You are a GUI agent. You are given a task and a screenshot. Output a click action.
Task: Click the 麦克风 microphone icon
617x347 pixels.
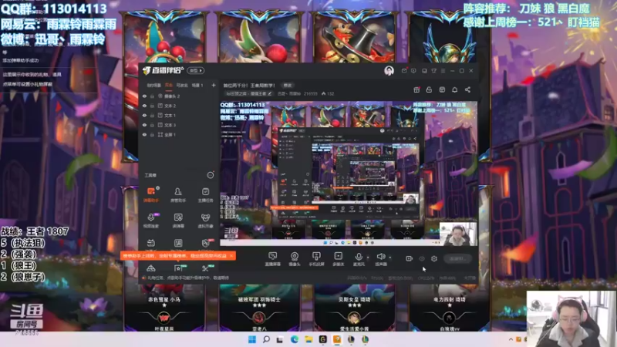(x=359, y=257)
